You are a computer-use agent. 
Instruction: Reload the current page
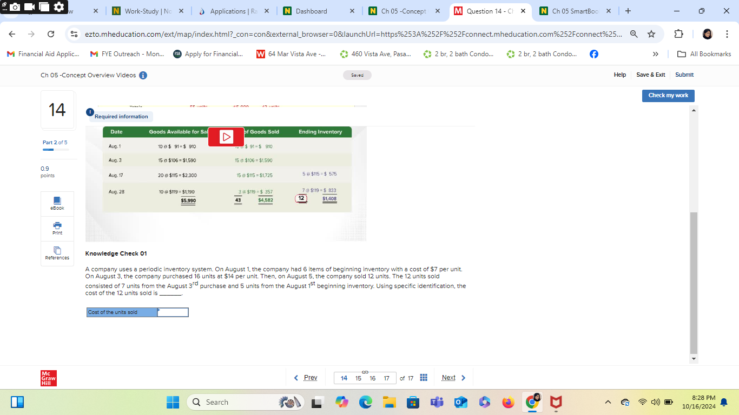click(x=51, y=34)
